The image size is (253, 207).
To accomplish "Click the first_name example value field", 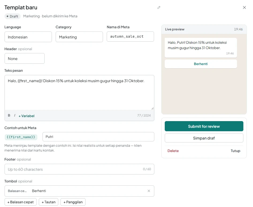I will 98,137.
